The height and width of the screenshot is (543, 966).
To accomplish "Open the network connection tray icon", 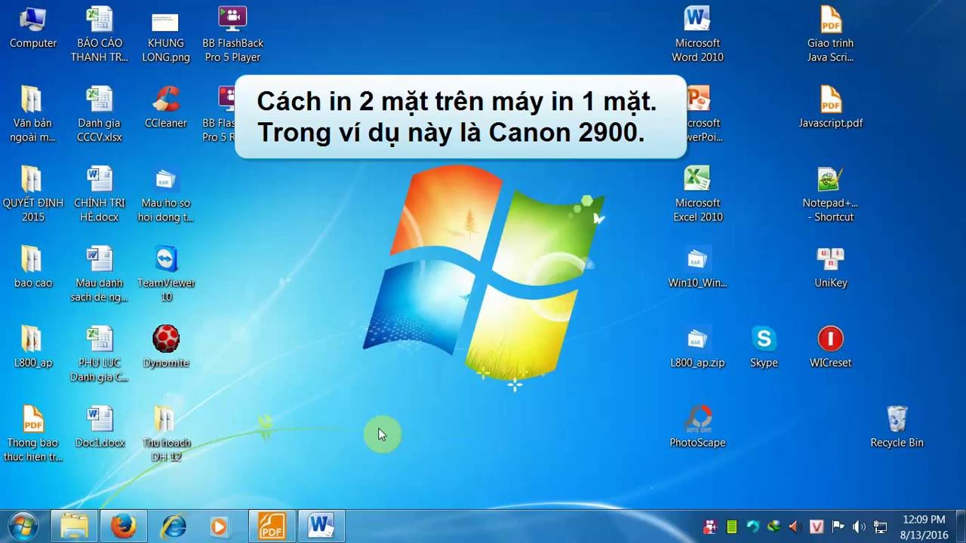I will [x=880, y=526].
